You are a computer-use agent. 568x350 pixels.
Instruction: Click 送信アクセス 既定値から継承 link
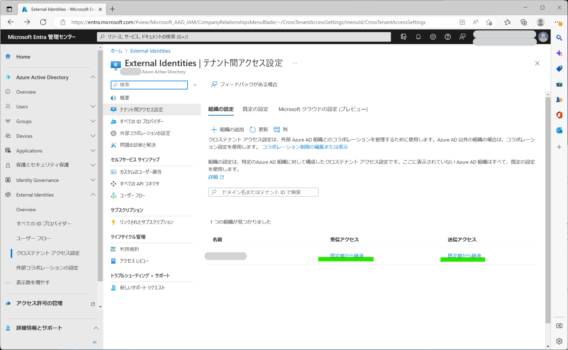464,256
